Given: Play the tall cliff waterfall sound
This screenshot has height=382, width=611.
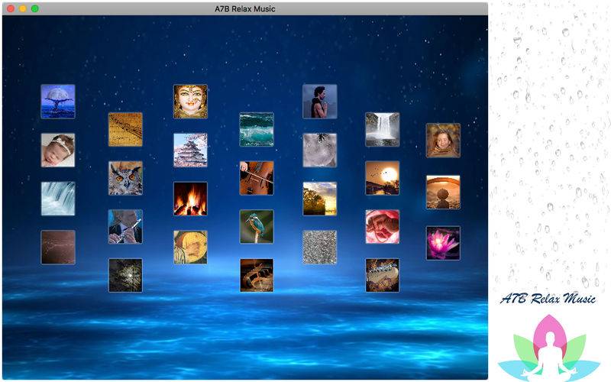Looking at the screenshot, I should [x=383, y=129].
